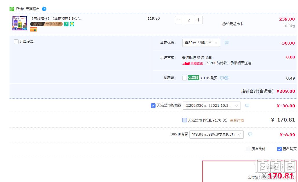Decrease quantity with the minus button
Screen dimensions: 298x182
tap(179, 20)
